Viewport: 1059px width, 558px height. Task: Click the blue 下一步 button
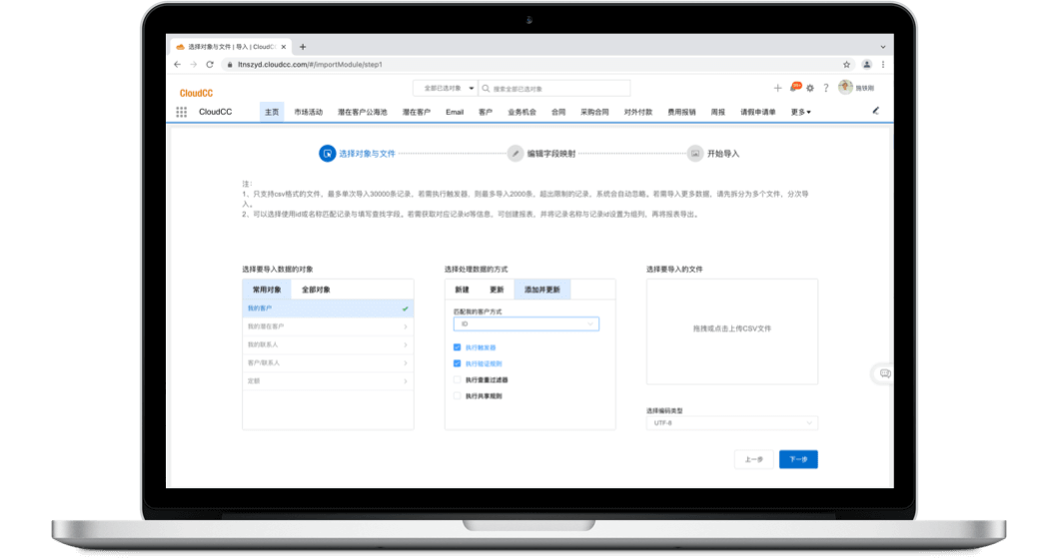pos(798,459)
